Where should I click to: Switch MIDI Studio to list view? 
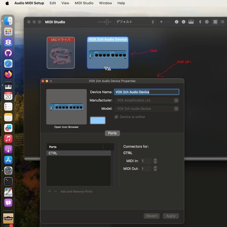click(x=222, y=22)
